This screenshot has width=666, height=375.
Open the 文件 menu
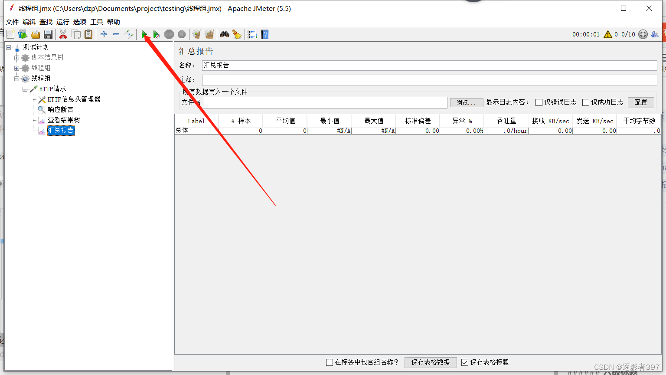tap(12, 22)
